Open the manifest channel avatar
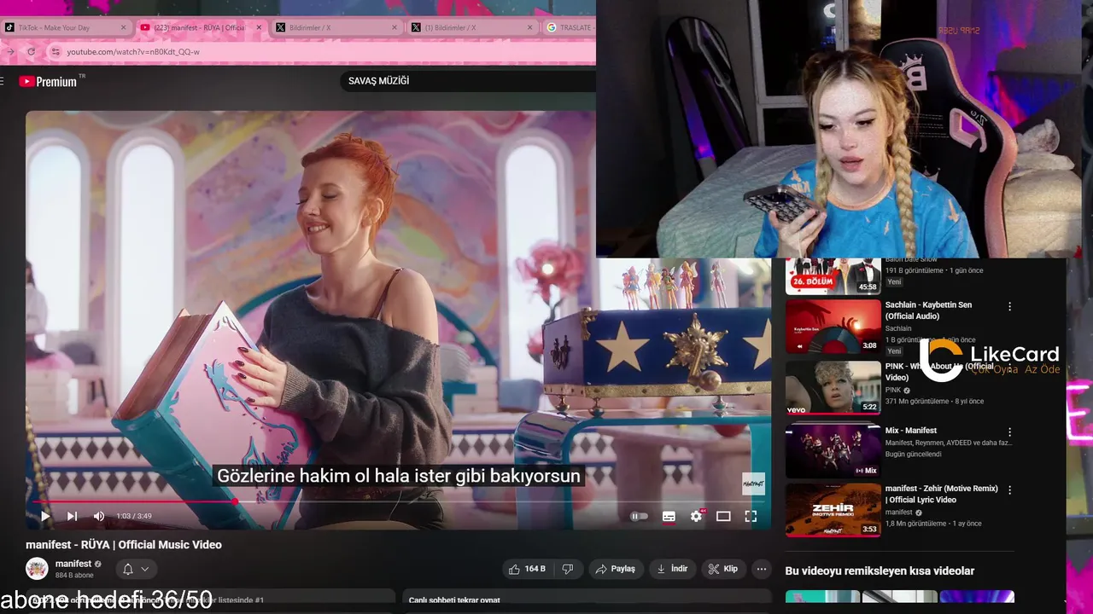The height and width of the screenshot is (614, 1093). [x=37, y=569]
